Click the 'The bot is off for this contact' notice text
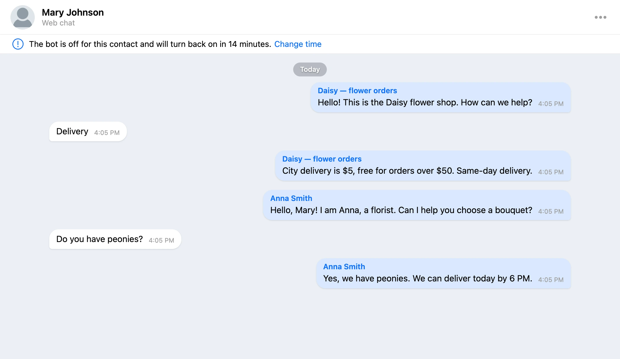The width and height of the screenshot is (620, 359). (150, 44)
